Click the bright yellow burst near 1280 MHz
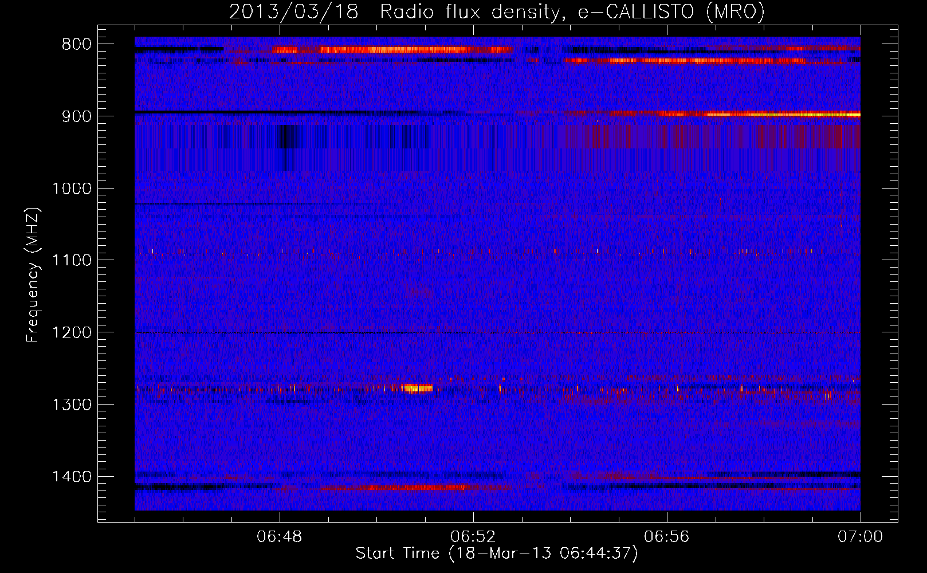Image resolution: width=927 pixels, height=573 pixels. [418, 388]
